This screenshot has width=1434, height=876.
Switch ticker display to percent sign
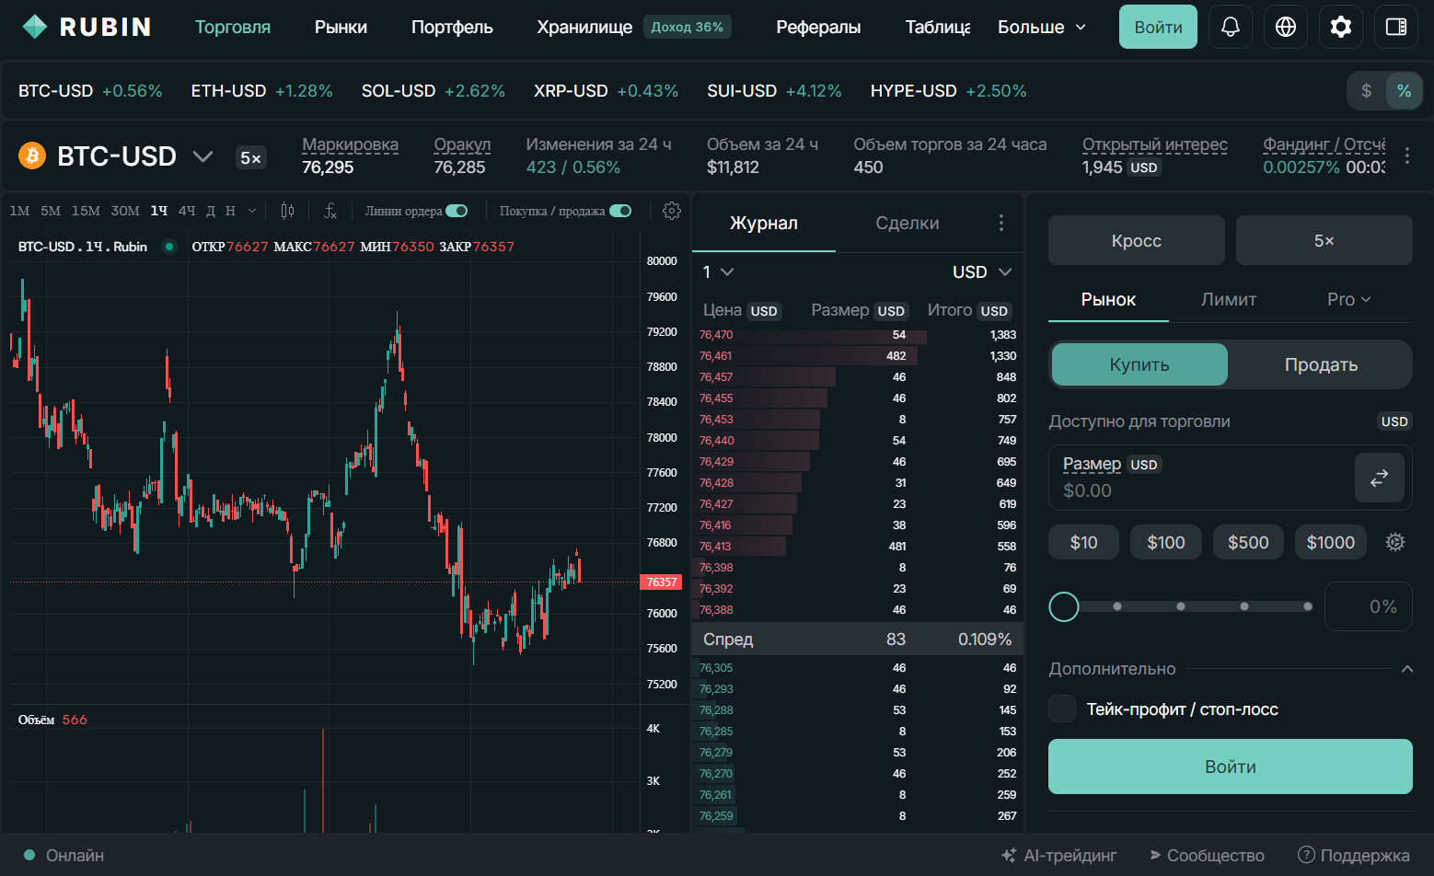tap(1404, 90)
